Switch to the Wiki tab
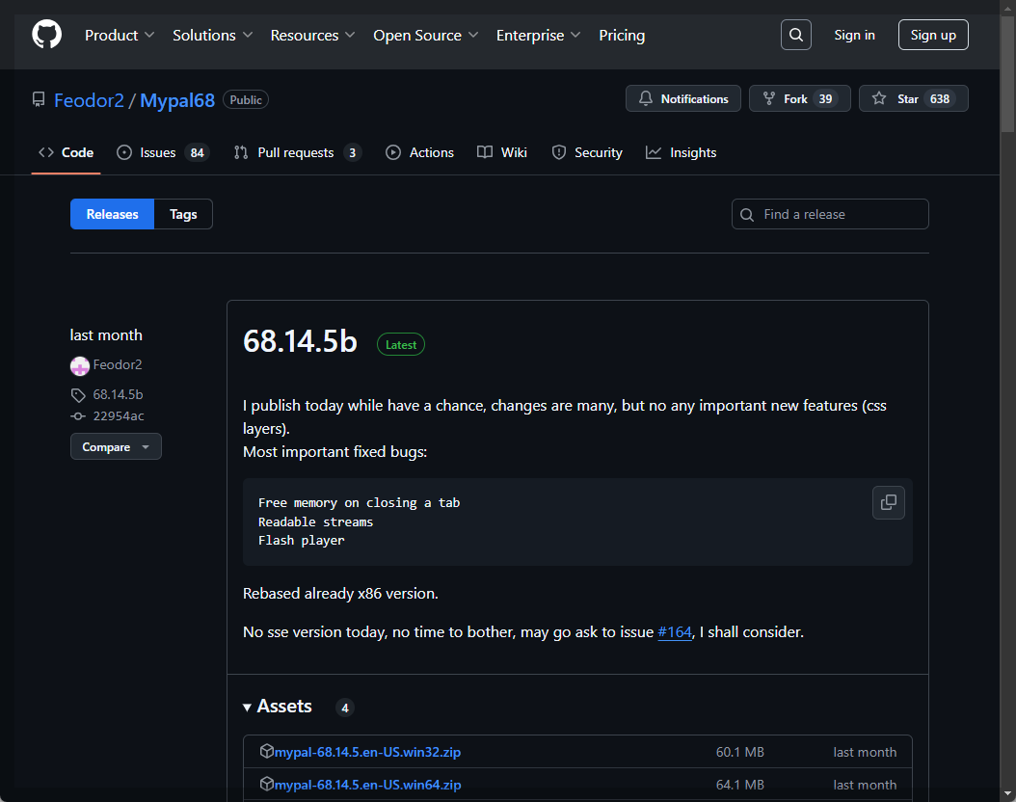Viewport: 1016px width, 802px height. click(502, 153)
